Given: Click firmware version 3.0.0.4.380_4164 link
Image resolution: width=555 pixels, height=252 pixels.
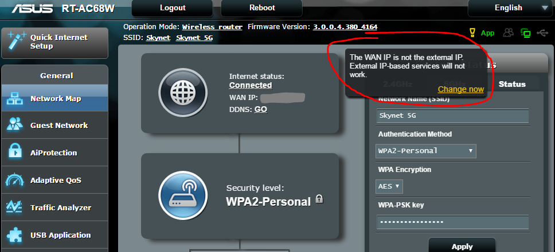Looking at the screenshot, I should click(345, 27).
